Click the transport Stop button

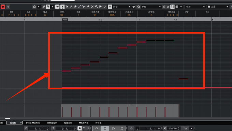pos(105,128)
